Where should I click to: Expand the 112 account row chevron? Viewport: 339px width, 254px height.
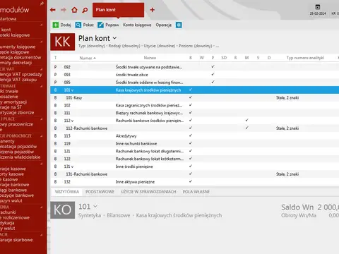tap(72, 121)
